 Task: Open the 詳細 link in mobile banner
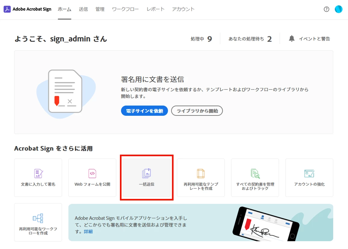(88, 232)
